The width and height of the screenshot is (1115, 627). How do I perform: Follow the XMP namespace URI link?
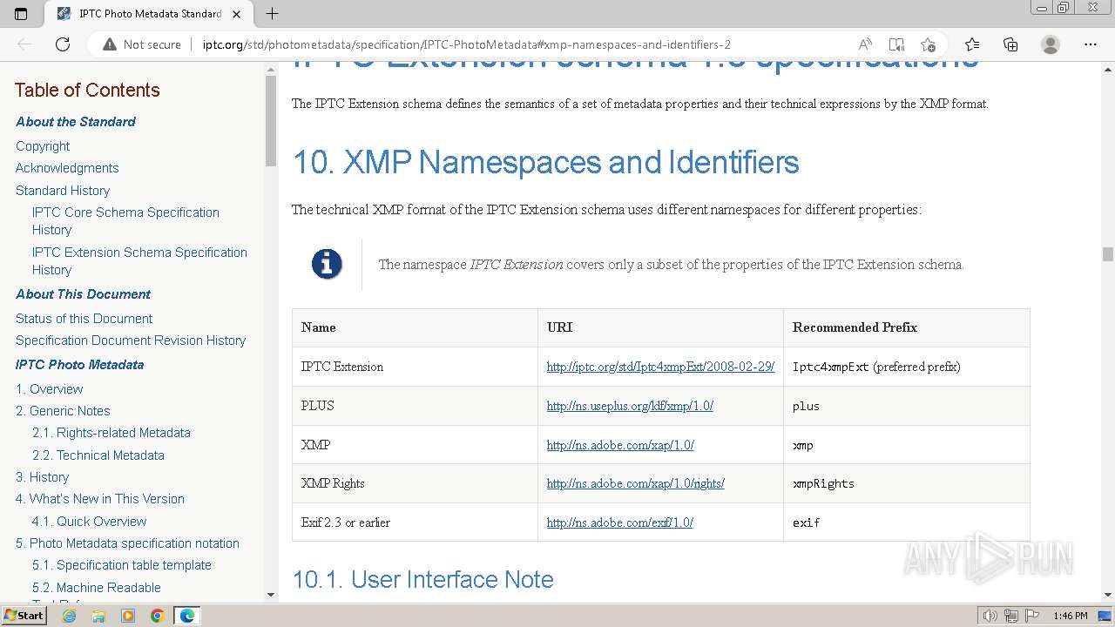coord(620,445)
